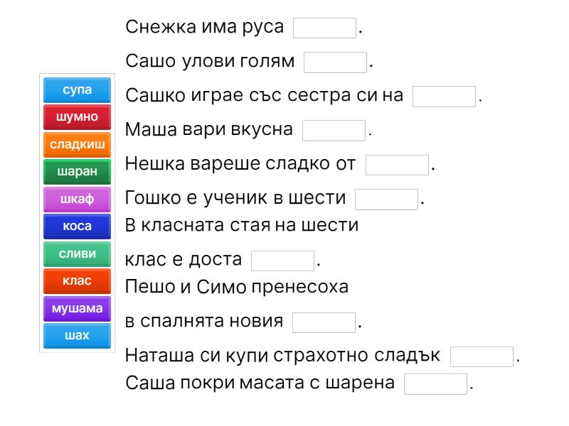
Task: Click the pink 'шкаф' word tile
Action: click(x=77, y=199)
